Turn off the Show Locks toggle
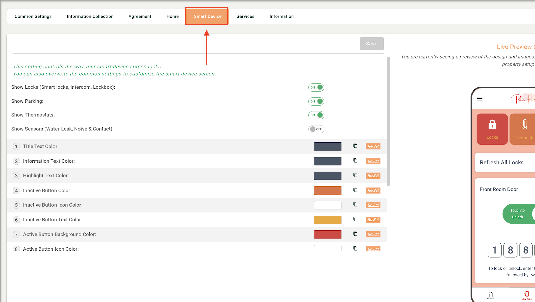 (316, 87)
